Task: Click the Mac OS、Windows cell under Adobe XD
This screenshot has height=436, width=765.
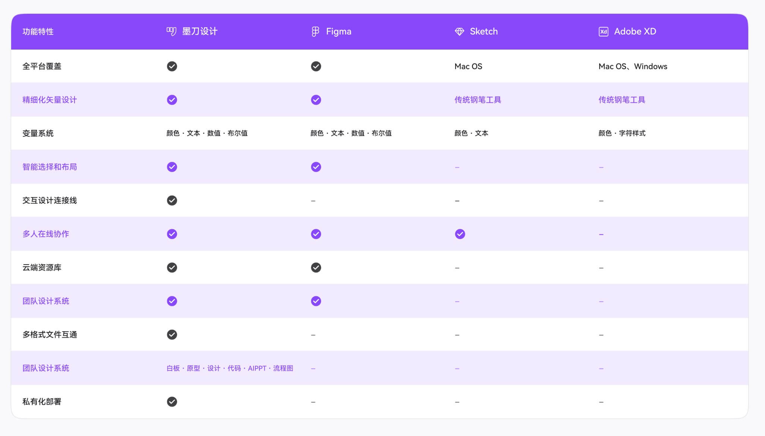Action: click(x=633, y=66)
